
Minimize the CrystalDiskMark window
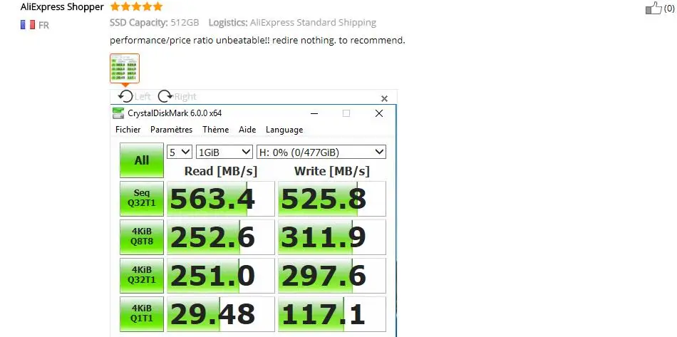pyautogui.click(x=314, y=113)
